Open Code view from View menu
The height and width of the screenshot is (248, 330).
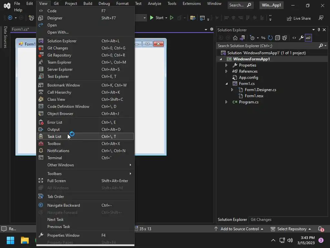(85, 11)
